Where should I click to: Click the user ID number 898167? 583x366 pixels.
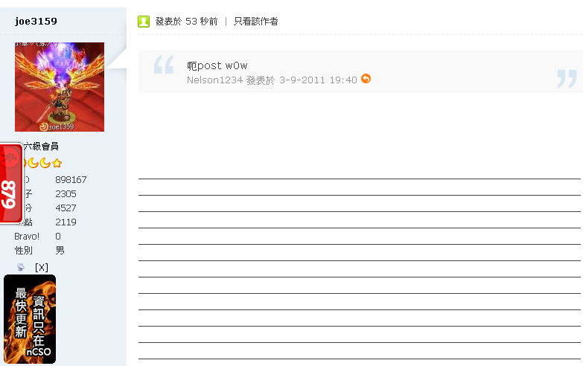tap(71, 180)
